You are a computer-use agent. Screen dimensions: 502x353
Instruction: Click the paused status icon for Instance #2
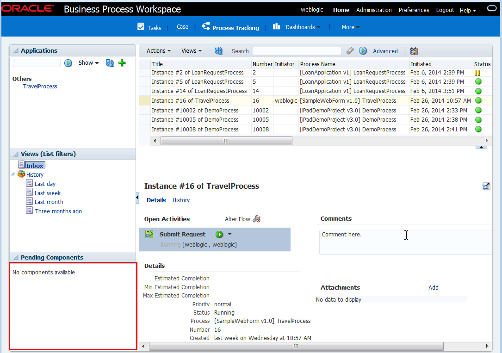click(477, 73)
